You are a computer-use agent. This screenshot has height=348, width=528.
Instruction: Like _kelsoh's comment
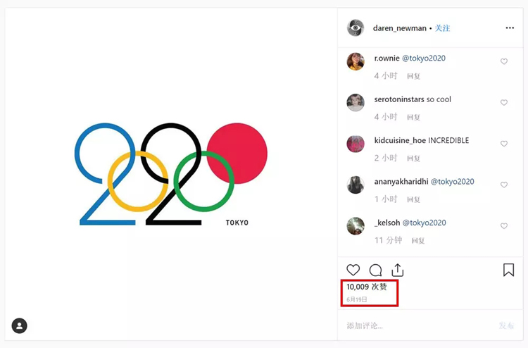(504, 226)
